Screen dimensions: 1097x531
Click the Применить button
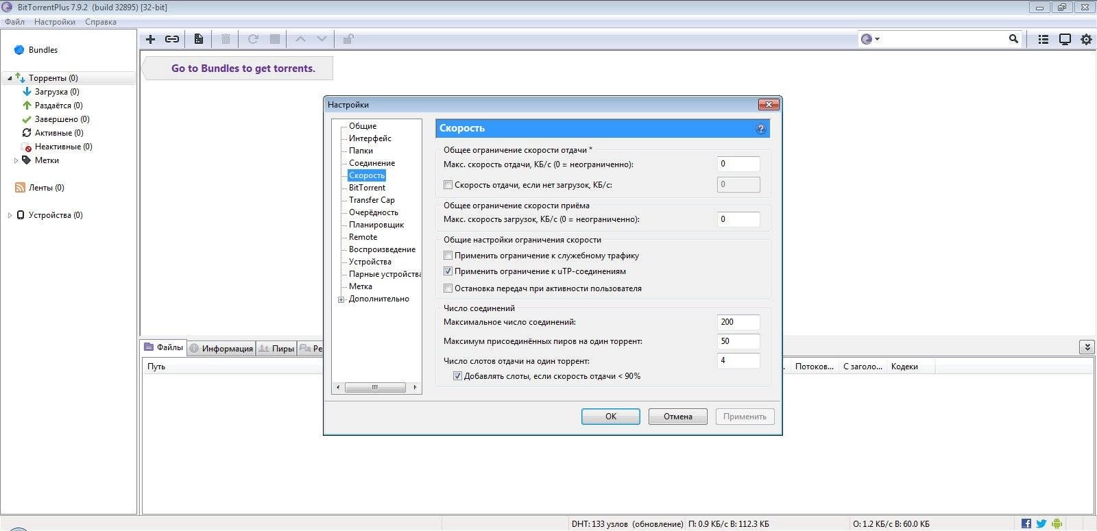(745, 417)
